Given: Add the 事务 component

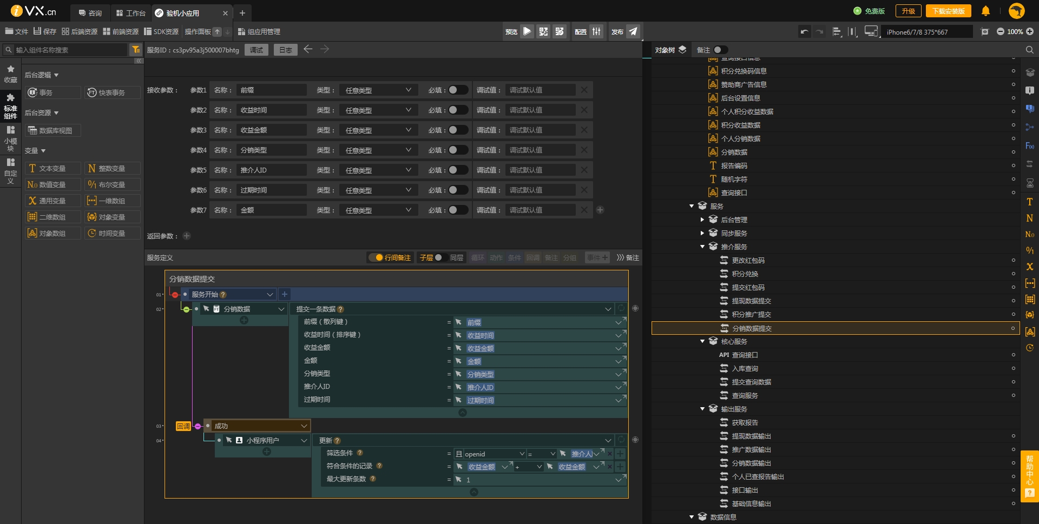Looking at the screenshot, I should click(53, 92).
